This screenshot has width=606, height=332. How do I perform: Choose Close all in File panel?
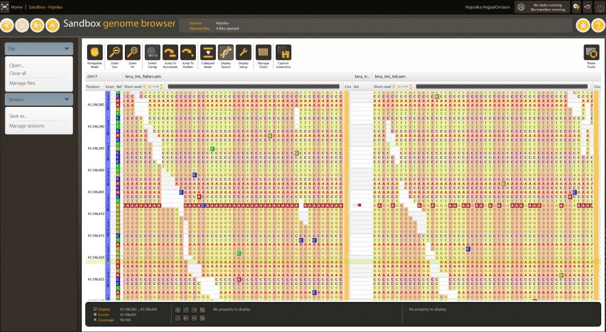tap(18, 73)
